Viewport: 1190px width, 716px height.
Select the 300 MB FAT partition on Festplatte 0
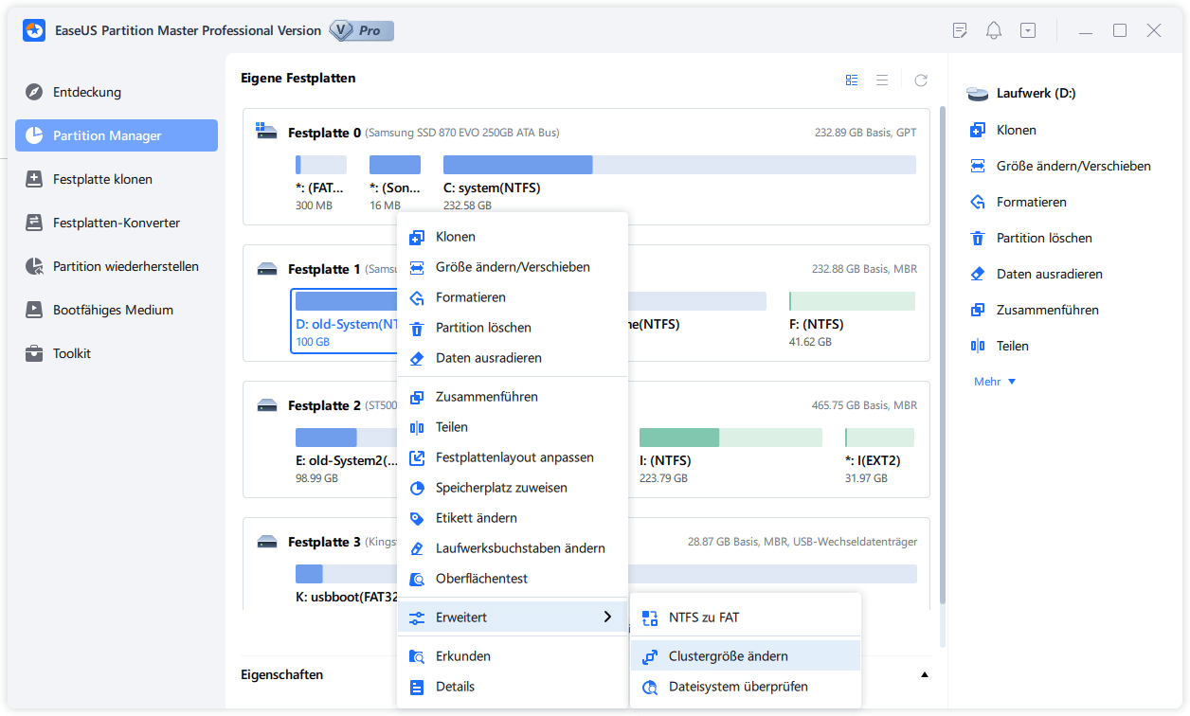pos(321,184)
